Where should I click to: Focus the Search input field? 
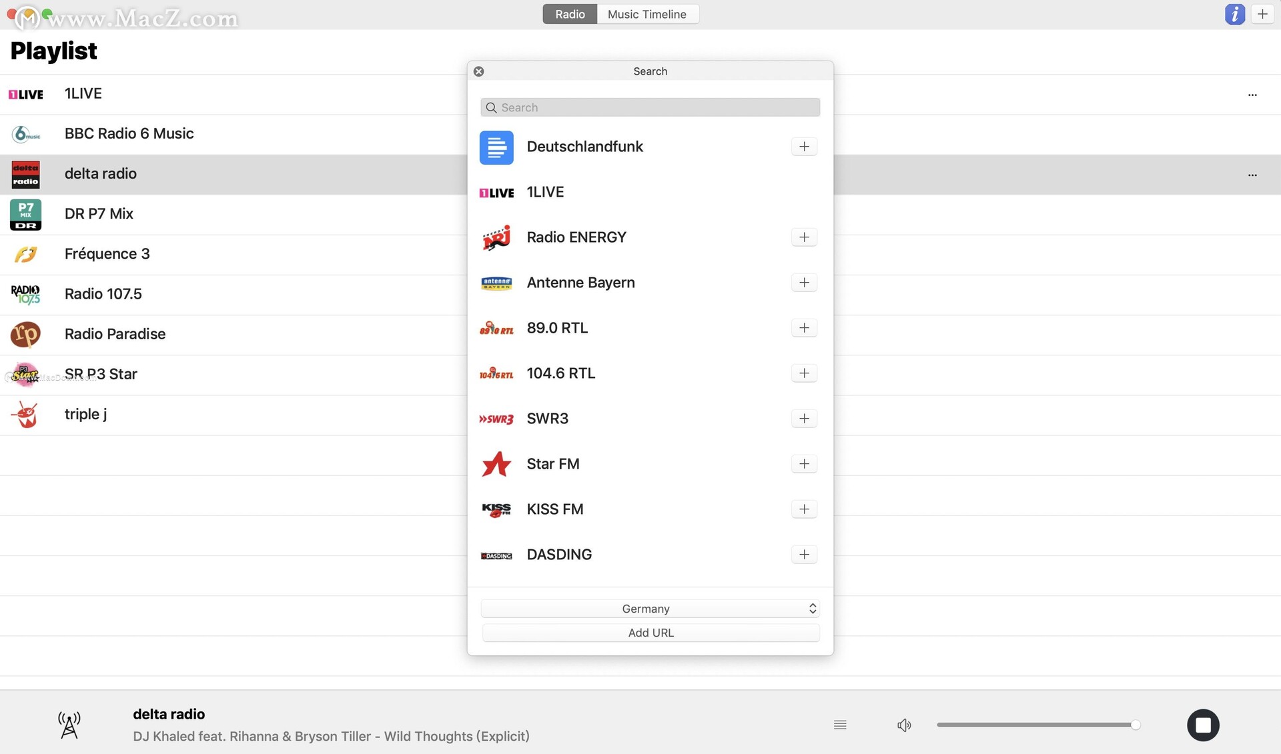point(650,107)
